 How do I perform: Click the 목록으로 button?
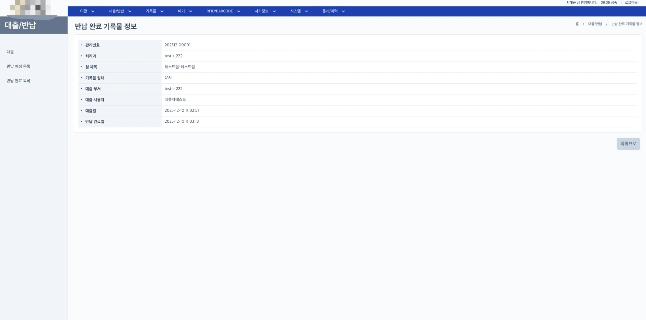[x=628, y=144]
